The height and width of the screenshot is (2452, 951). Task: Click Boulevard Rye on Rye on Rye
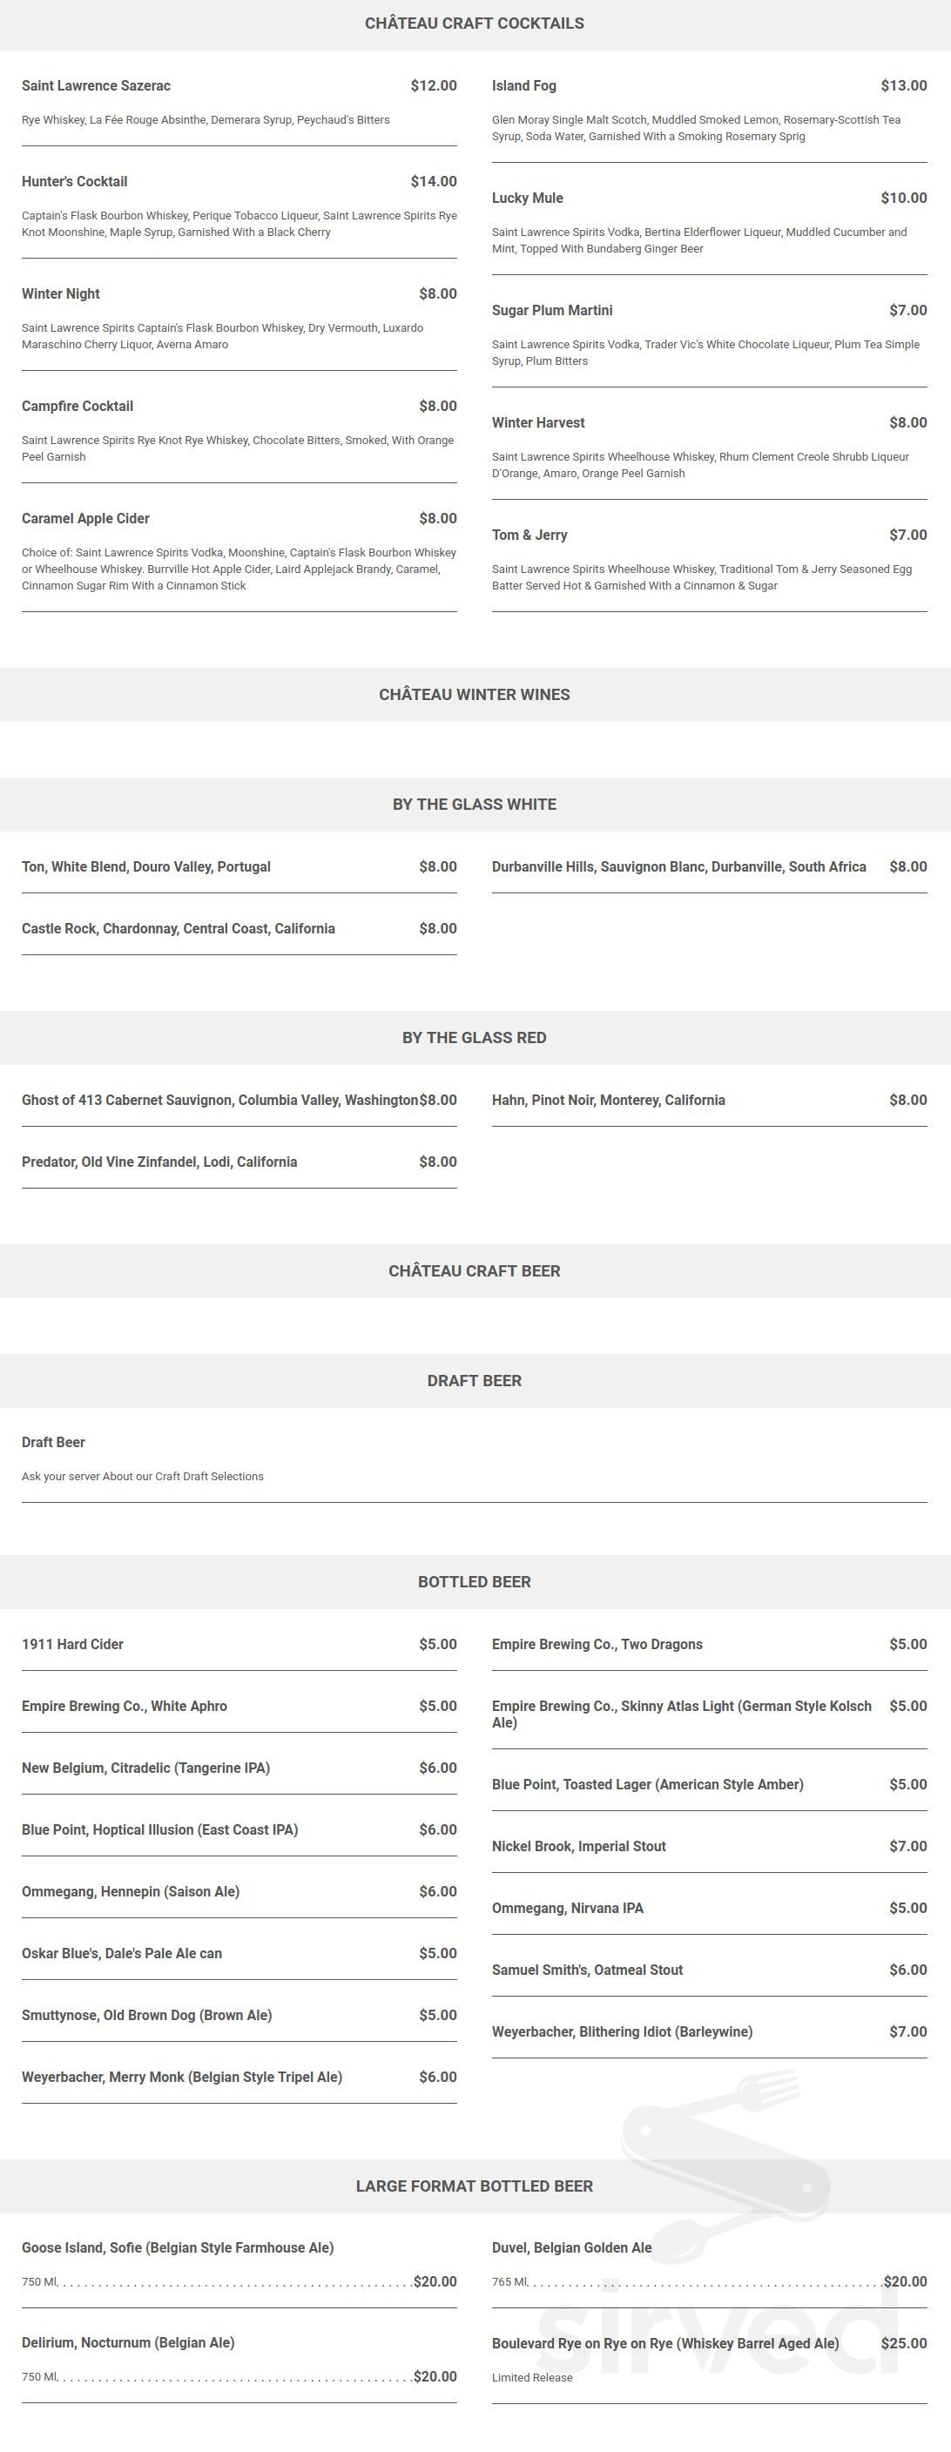pyautogui.click(x=665, y=2343)
